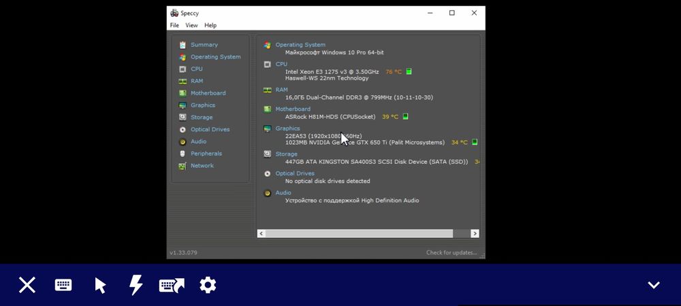681x306 pixels.
Task: Click the CPU chip icon in sidebar
Action: coord(183,69)
